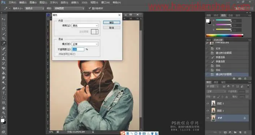Image resolution: width=255 pixels, height=135 pixels.
Task: Toggle lock image pixels brush icon
Action: click(218, 97)
